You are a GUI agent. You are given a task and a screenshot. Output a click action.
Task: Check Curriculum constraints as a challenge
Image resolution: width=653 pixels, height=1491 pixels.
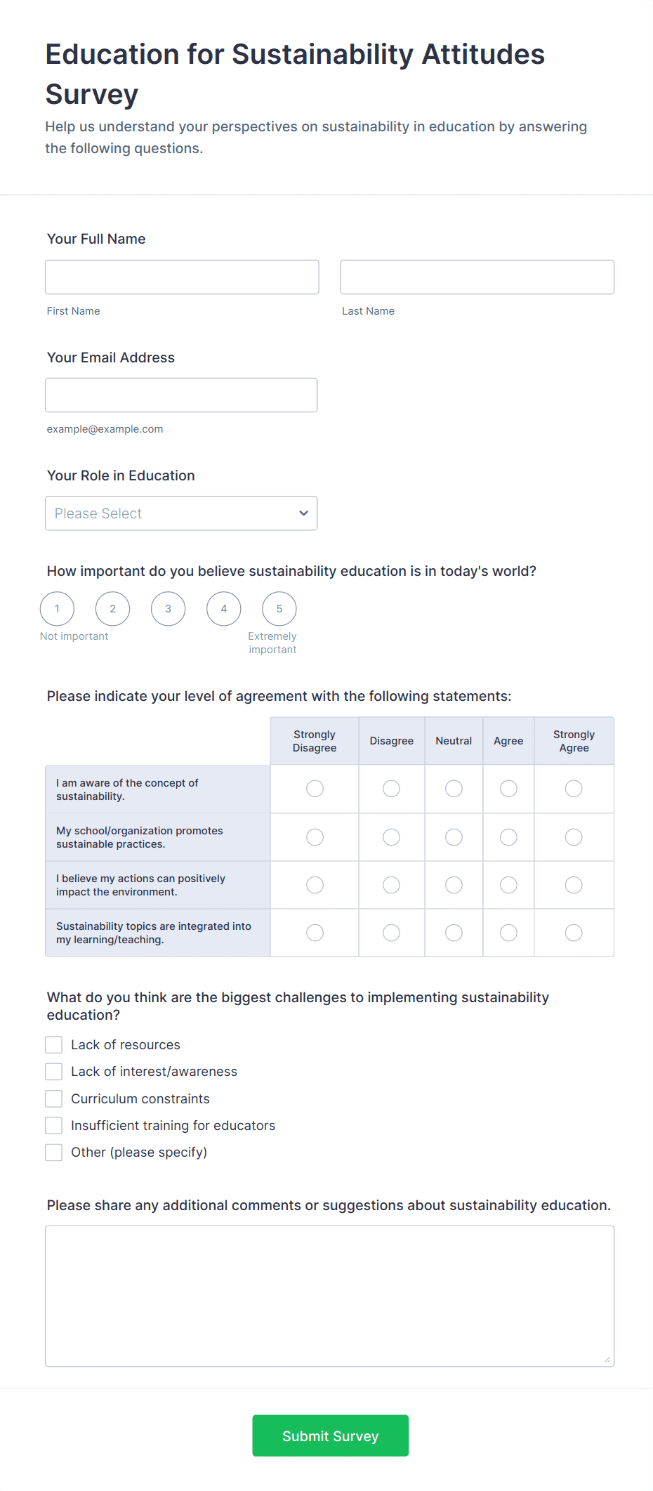coord(53,1098)
